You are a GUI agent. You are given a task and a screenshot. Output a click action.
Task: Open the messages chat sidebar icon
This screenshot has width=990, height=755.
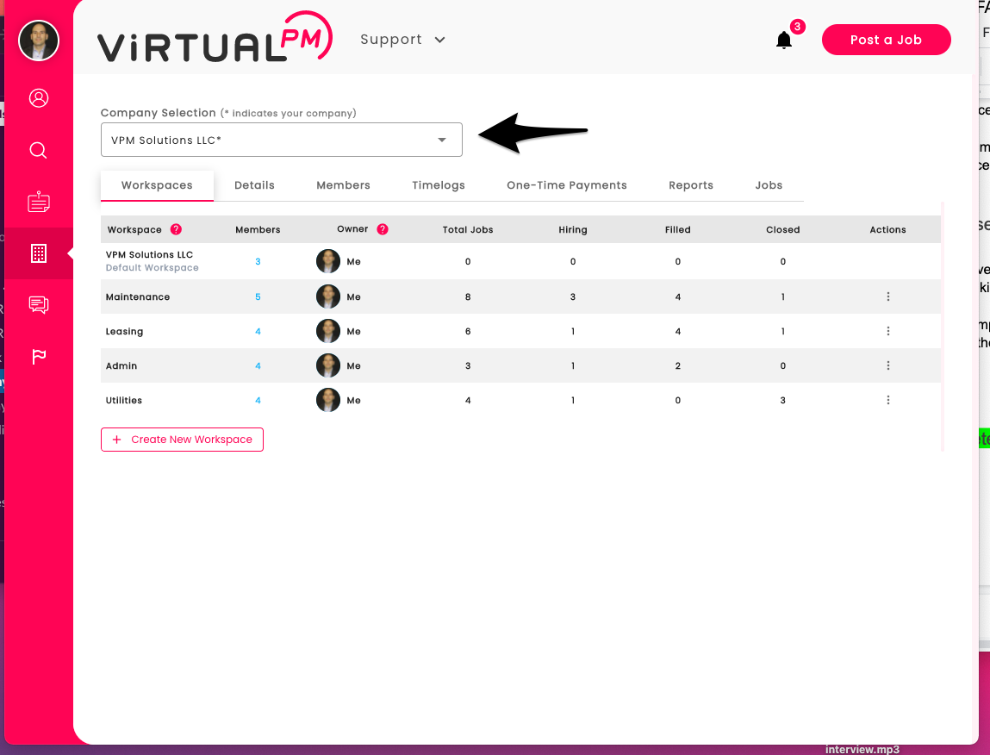tap(39, 305)
